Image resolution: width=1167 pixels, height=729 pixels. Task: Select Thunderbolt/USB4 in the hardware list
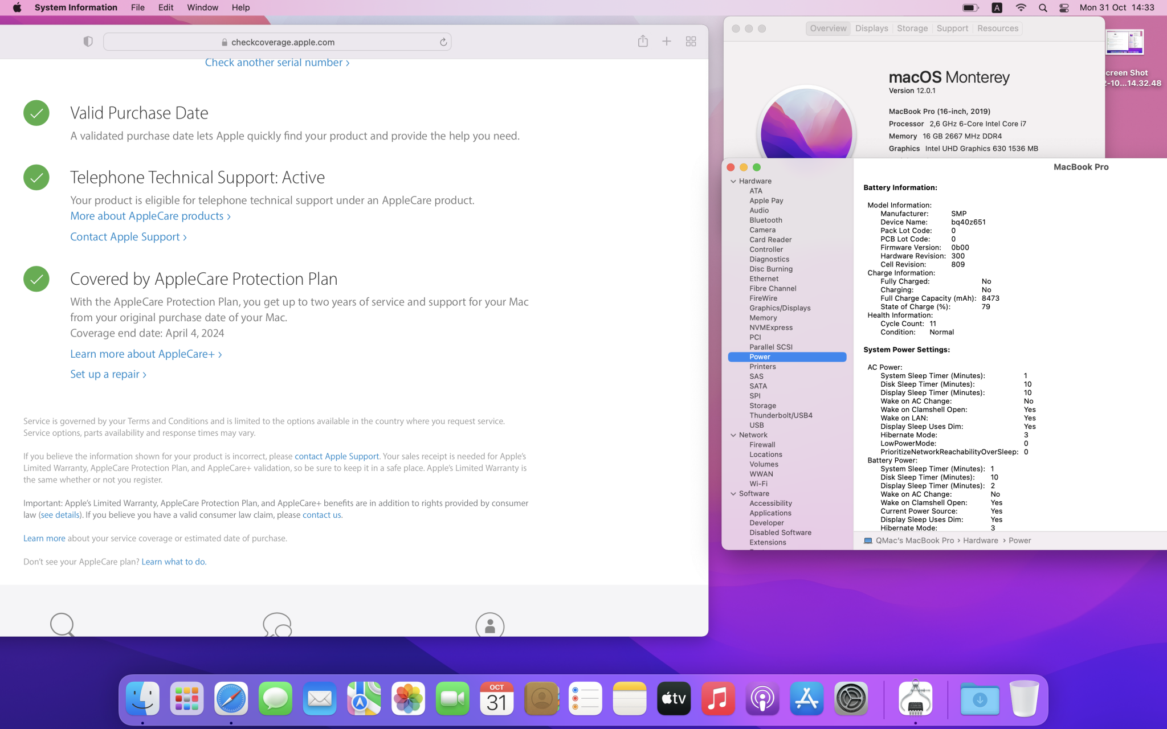(x=781, y=415)
